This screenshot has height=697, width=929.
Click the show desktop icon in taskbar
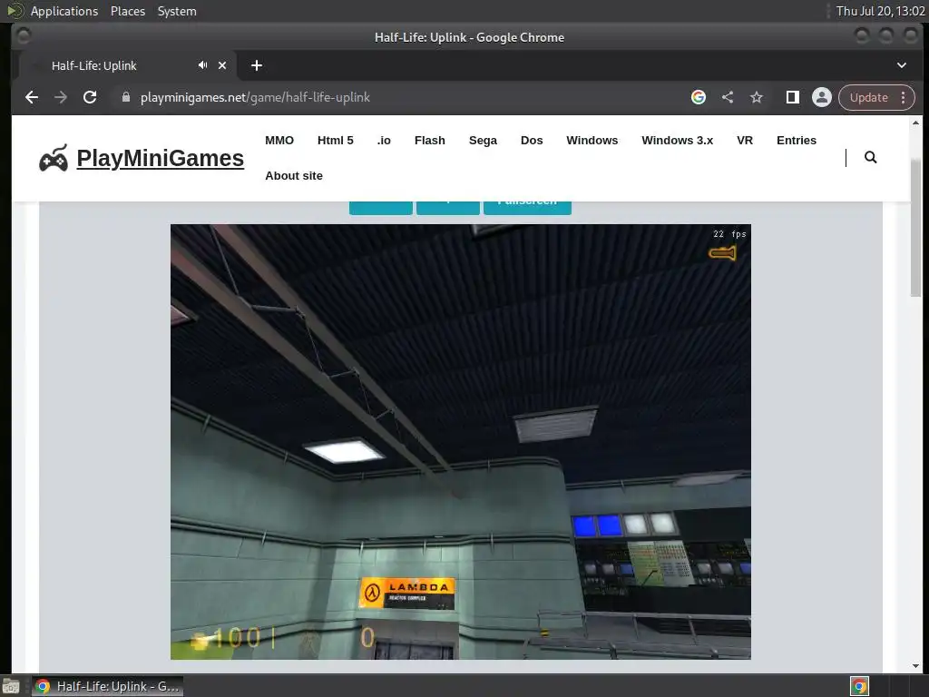tap(11, 686)
